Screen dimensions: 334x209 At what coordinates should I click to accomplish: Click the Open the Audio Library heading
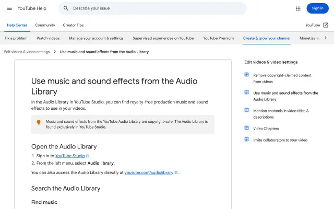coord(64,146)
